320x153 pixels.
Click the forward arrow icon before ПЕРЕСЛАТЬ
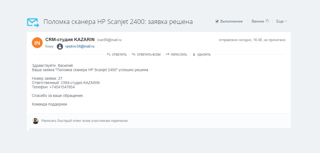coord(168,54)
